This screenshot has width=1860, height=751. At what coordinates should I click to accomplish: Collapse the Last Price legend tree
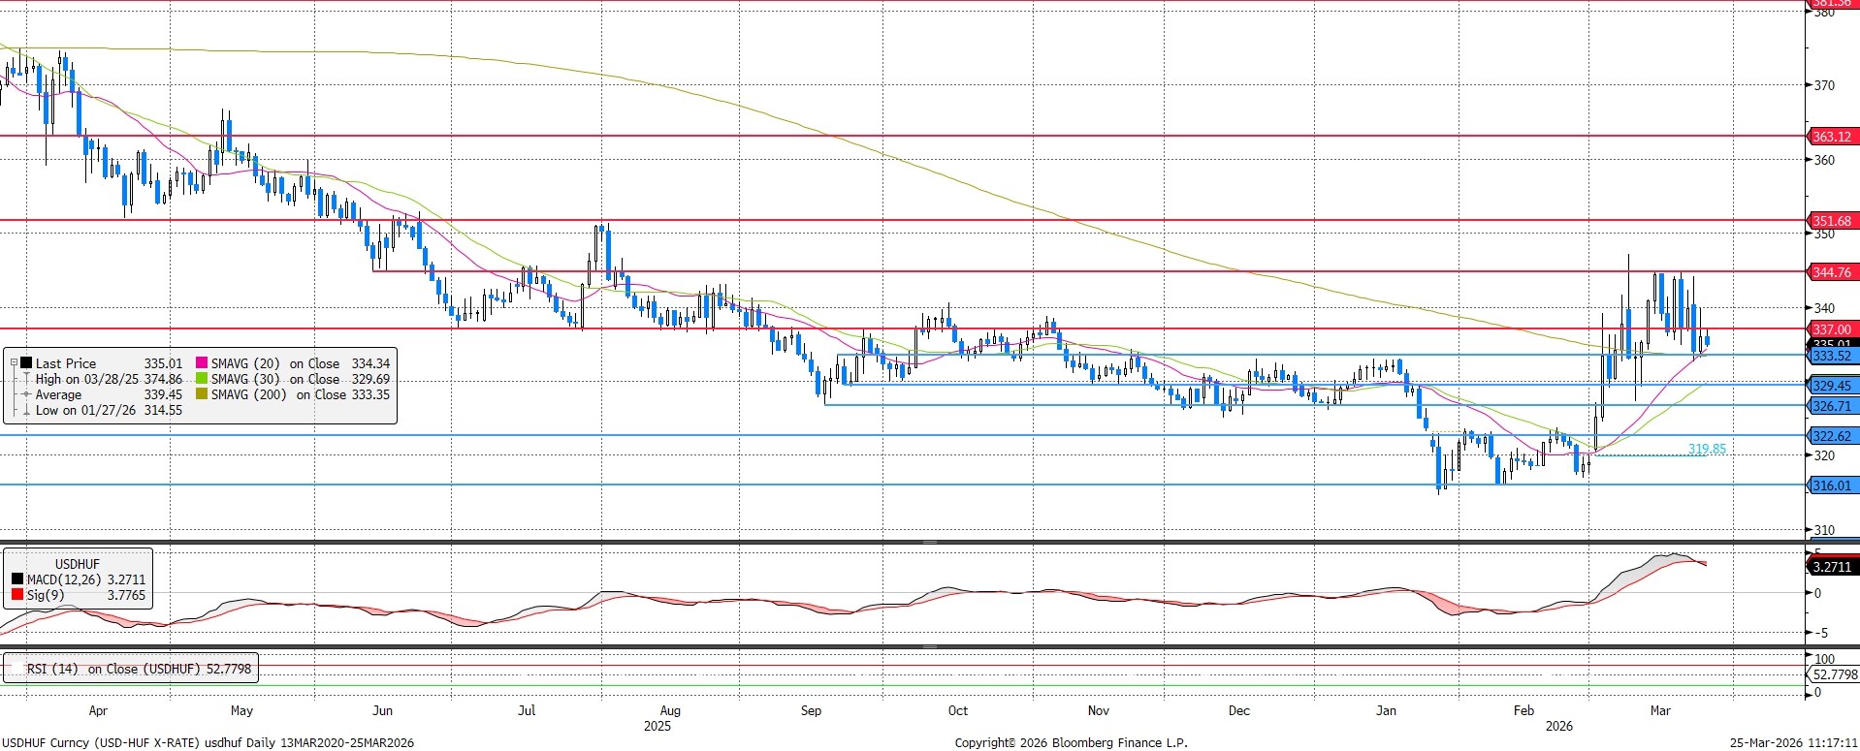coord(14,363)
